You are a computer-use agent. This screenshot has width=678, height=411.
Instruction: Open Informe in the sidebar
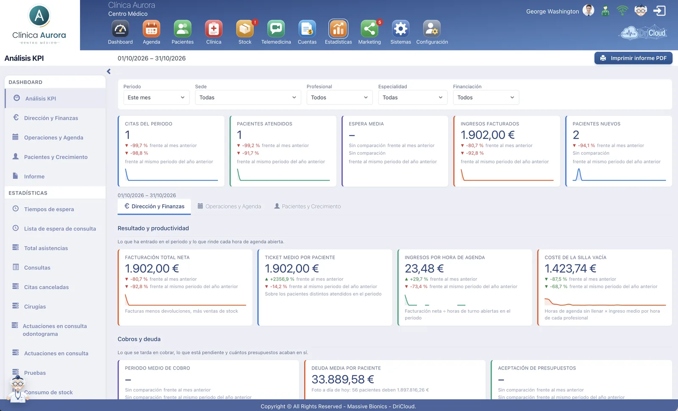pyautogui.click(x=55, y=176)
